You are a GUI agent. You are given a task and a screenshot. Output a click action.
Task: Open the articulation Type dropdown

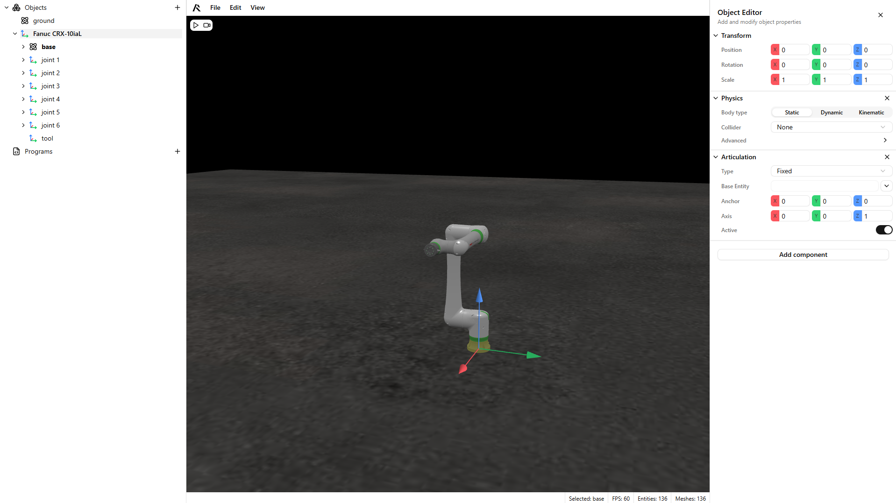[x=831, y=171]
